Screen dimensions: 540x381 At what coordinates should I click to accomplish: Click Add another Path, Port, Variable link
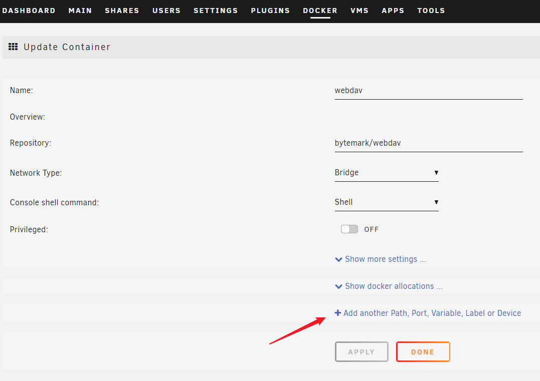point(432,313)
